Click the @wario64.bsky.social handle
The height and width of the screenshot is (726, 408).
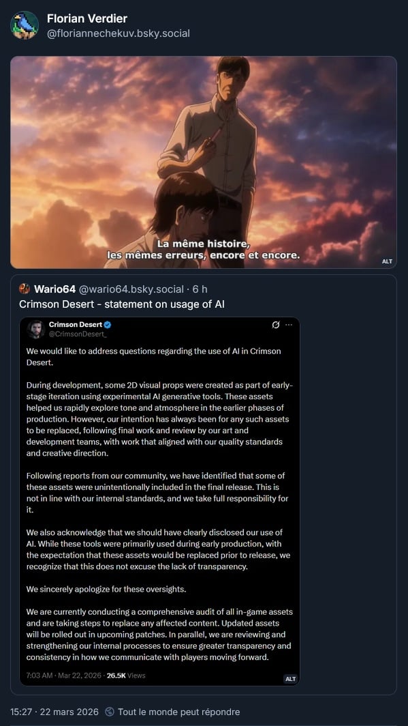point(131,289)
